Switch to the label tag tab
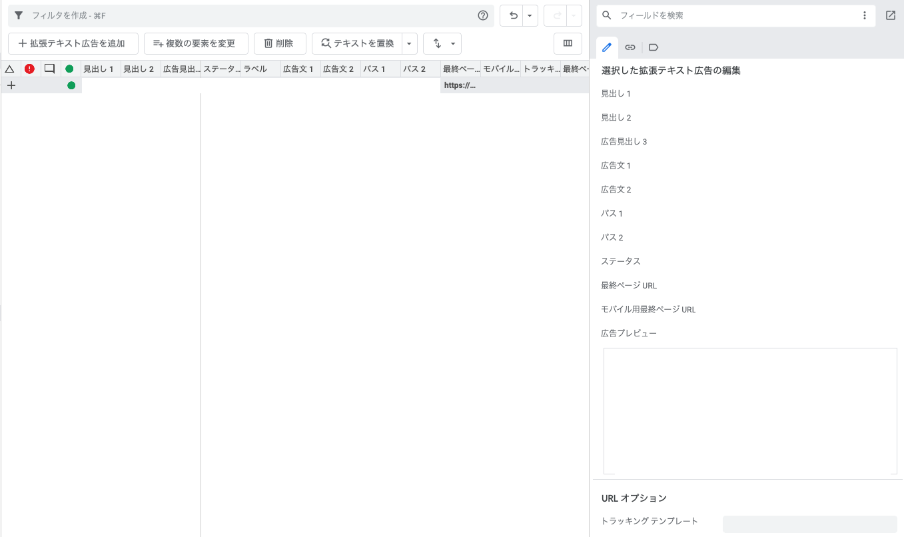Screen dimensions: 904x537 [x=653, y=47]
